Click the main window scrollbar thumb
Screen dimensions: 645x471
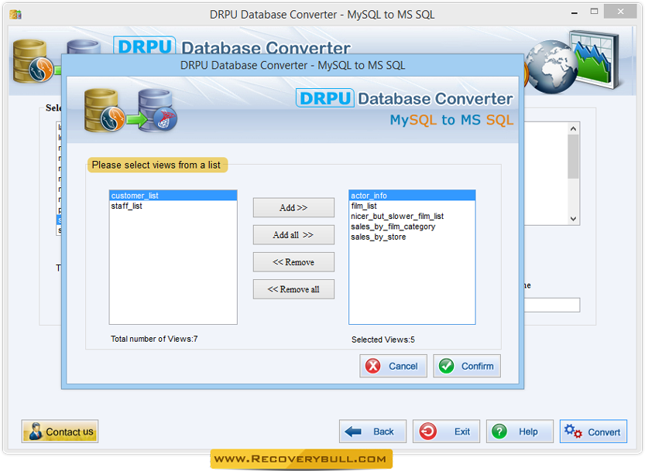pos(574,156)
